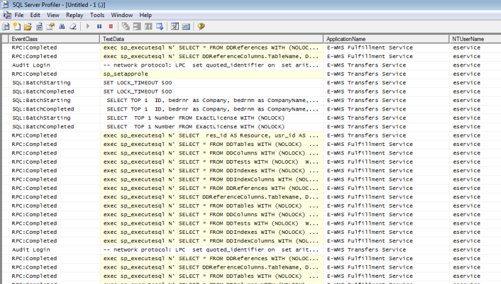Stop the trace with red square button
Screen dimensions: 501x284
pyautogui.click(x=111, y=26)
